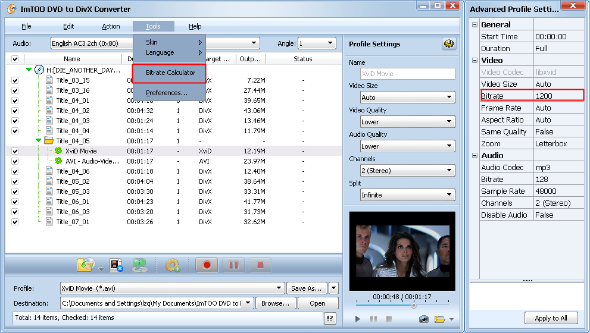Click Apply to All button

click(551, 318)
